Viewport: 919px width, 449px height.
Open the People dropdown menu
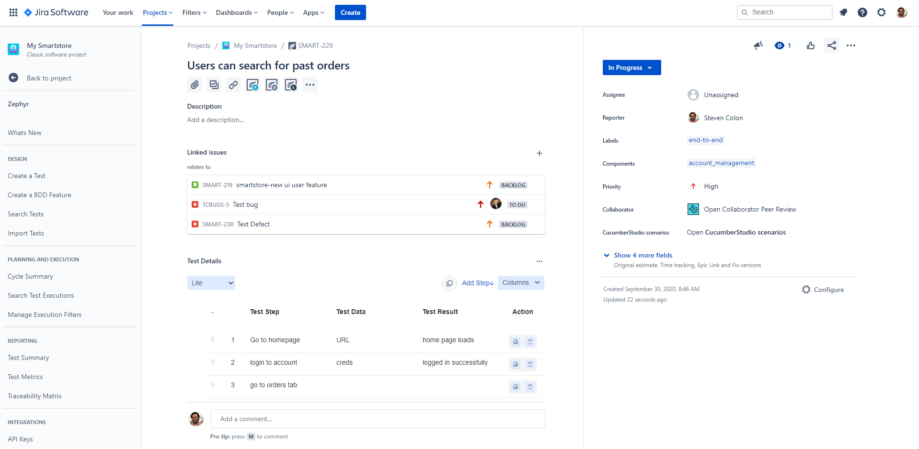pos(280,12)
